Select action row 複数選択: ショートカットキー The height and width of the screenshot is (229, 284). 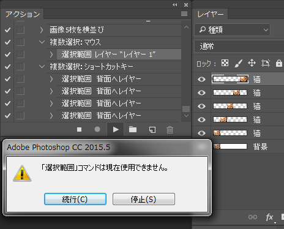pyautogui.click(x=114, y=67)
